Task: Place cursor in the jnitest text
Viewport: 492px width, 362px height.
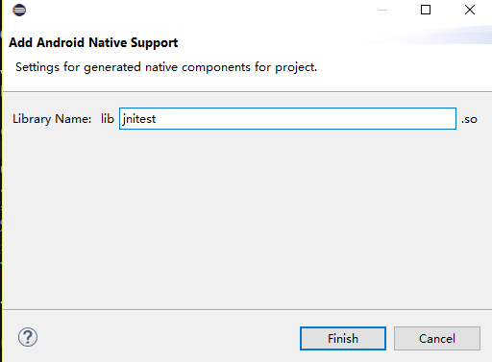Action: point(139,119)
